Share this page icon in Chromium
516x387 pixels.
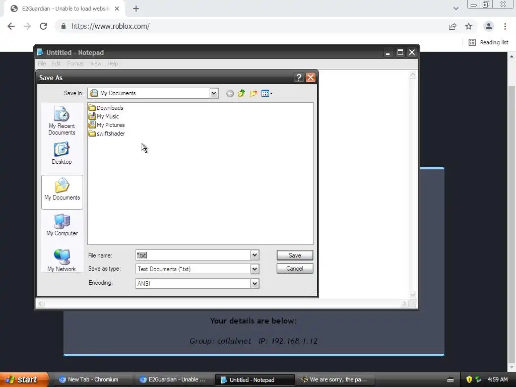(453, 26)
